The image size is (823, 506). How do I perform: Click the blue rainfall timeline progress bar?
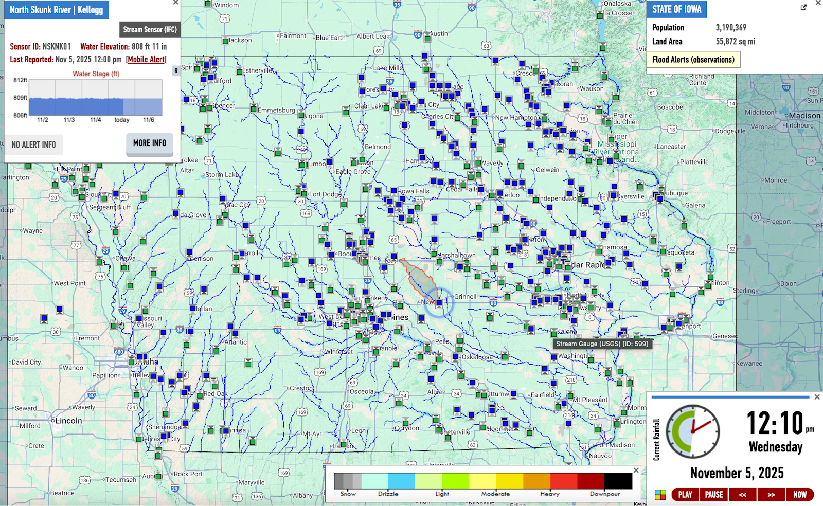tap(730, 397)
